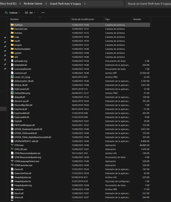
Task: Click the licenses folder icon
Action: click(x=12, y=33)
